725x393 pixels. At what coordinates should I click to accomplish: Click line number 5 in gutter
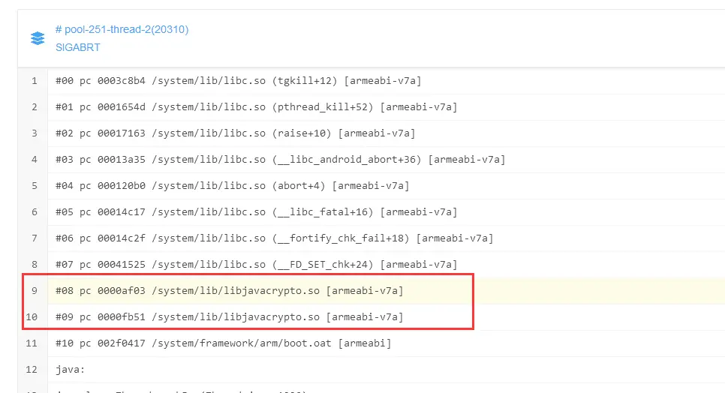(x=35, y=186)
